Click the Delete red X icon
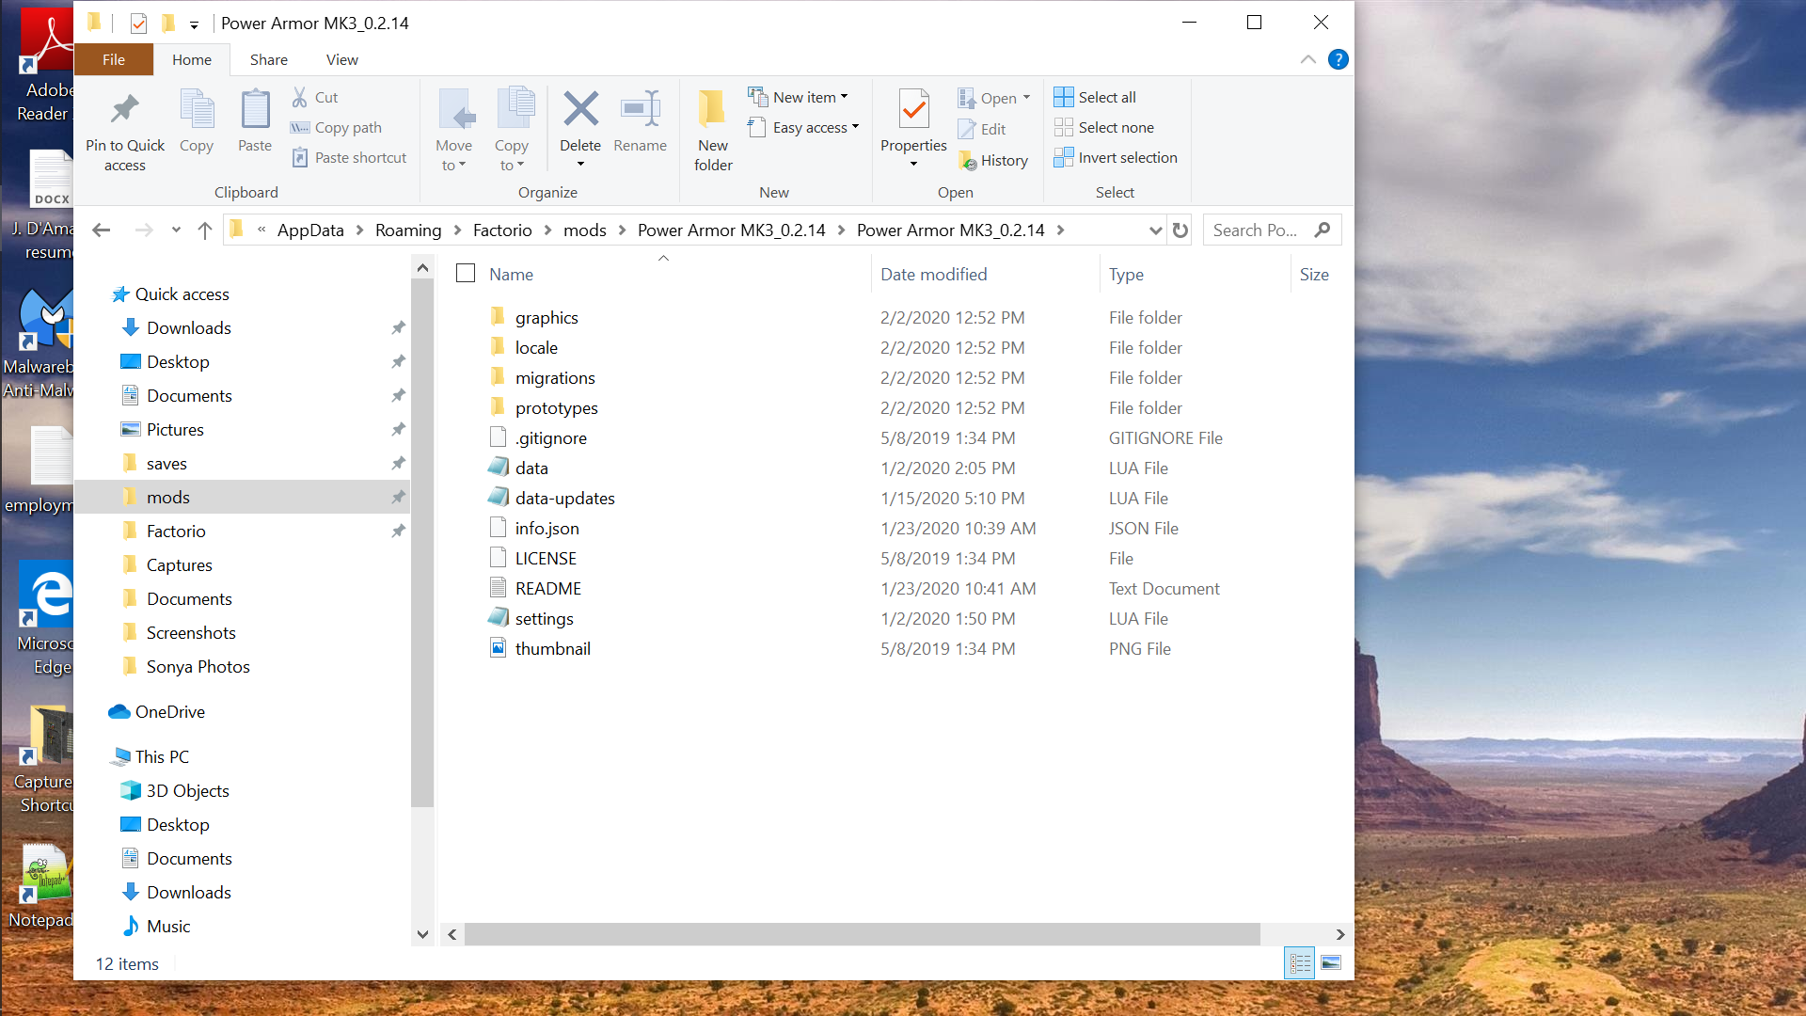This screenshot has width=1806, height=1016. pos(580,109)
